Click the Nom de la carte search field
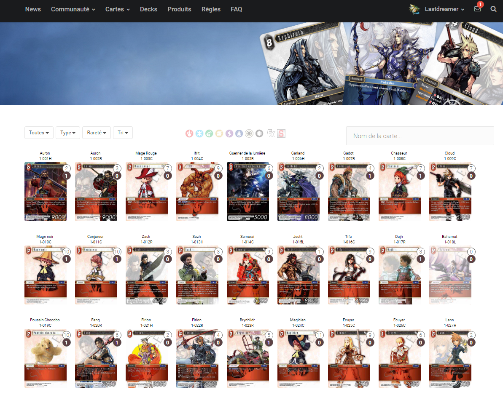 click(420, 136)
